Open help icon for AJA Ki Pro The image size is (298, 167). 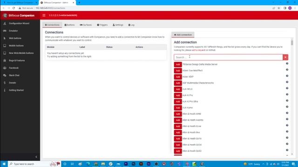coord(287,94)
